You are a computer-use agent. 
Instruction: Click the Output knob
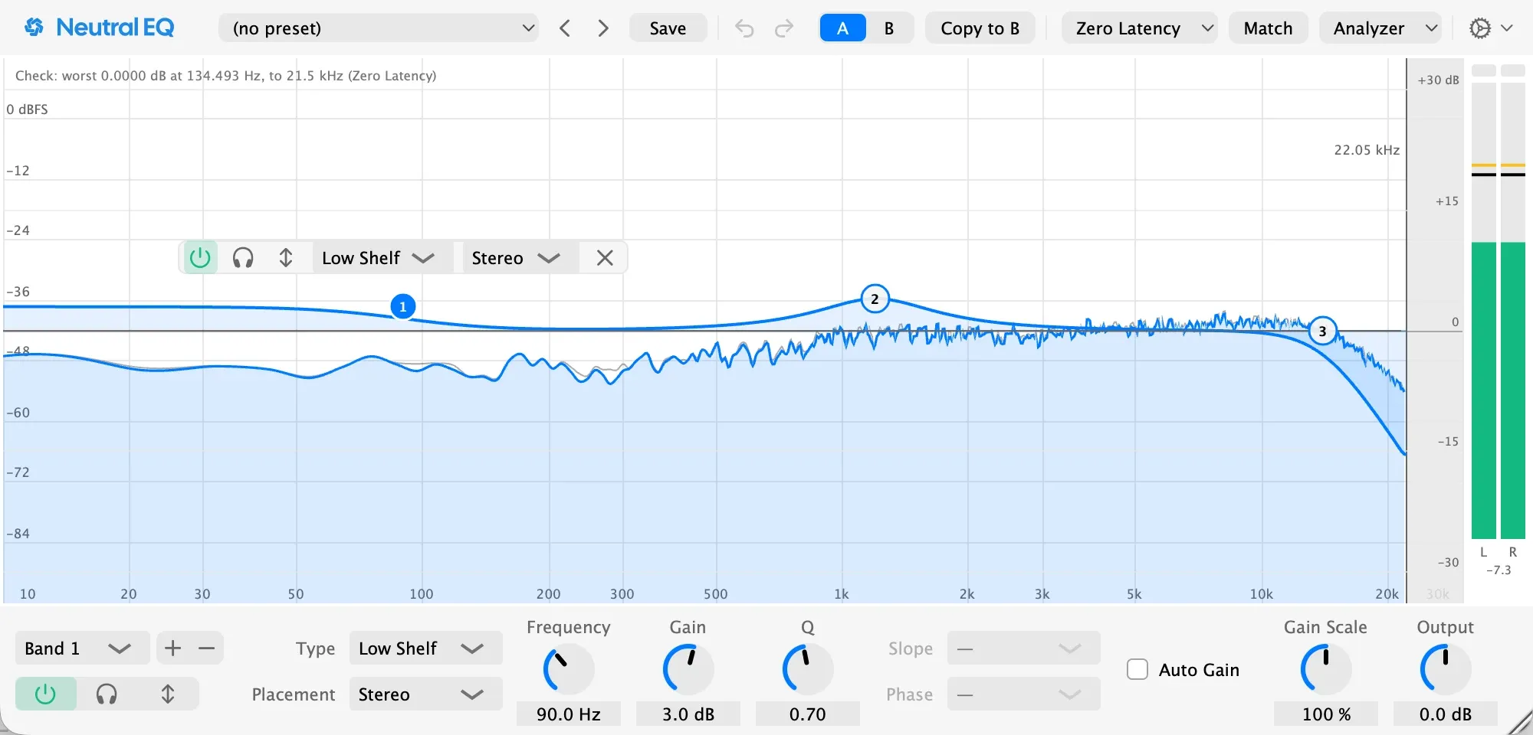point(1446,668)
